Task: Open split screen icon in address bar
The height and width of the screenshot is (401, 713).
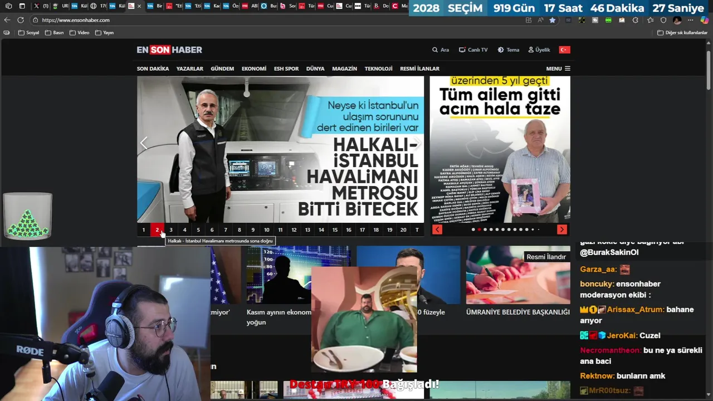Action: 529,20
